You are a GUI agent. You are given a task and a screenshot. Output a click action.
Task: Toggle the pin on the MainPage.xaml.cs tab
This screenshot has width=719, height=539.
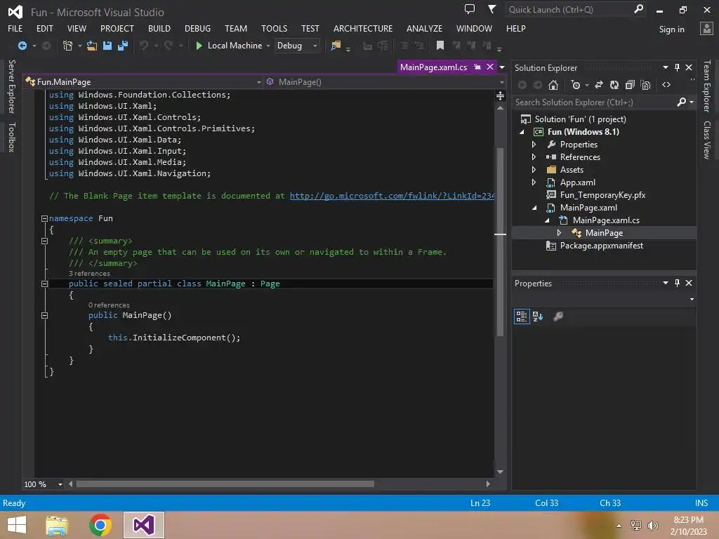point(477,67)
